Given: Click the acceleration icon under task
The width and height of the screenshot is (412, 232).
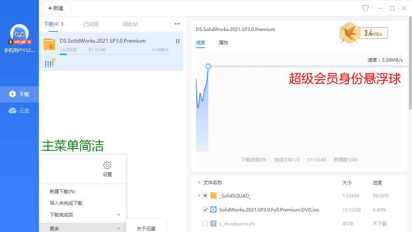Looking at the screenshot, I should (50, 63).
